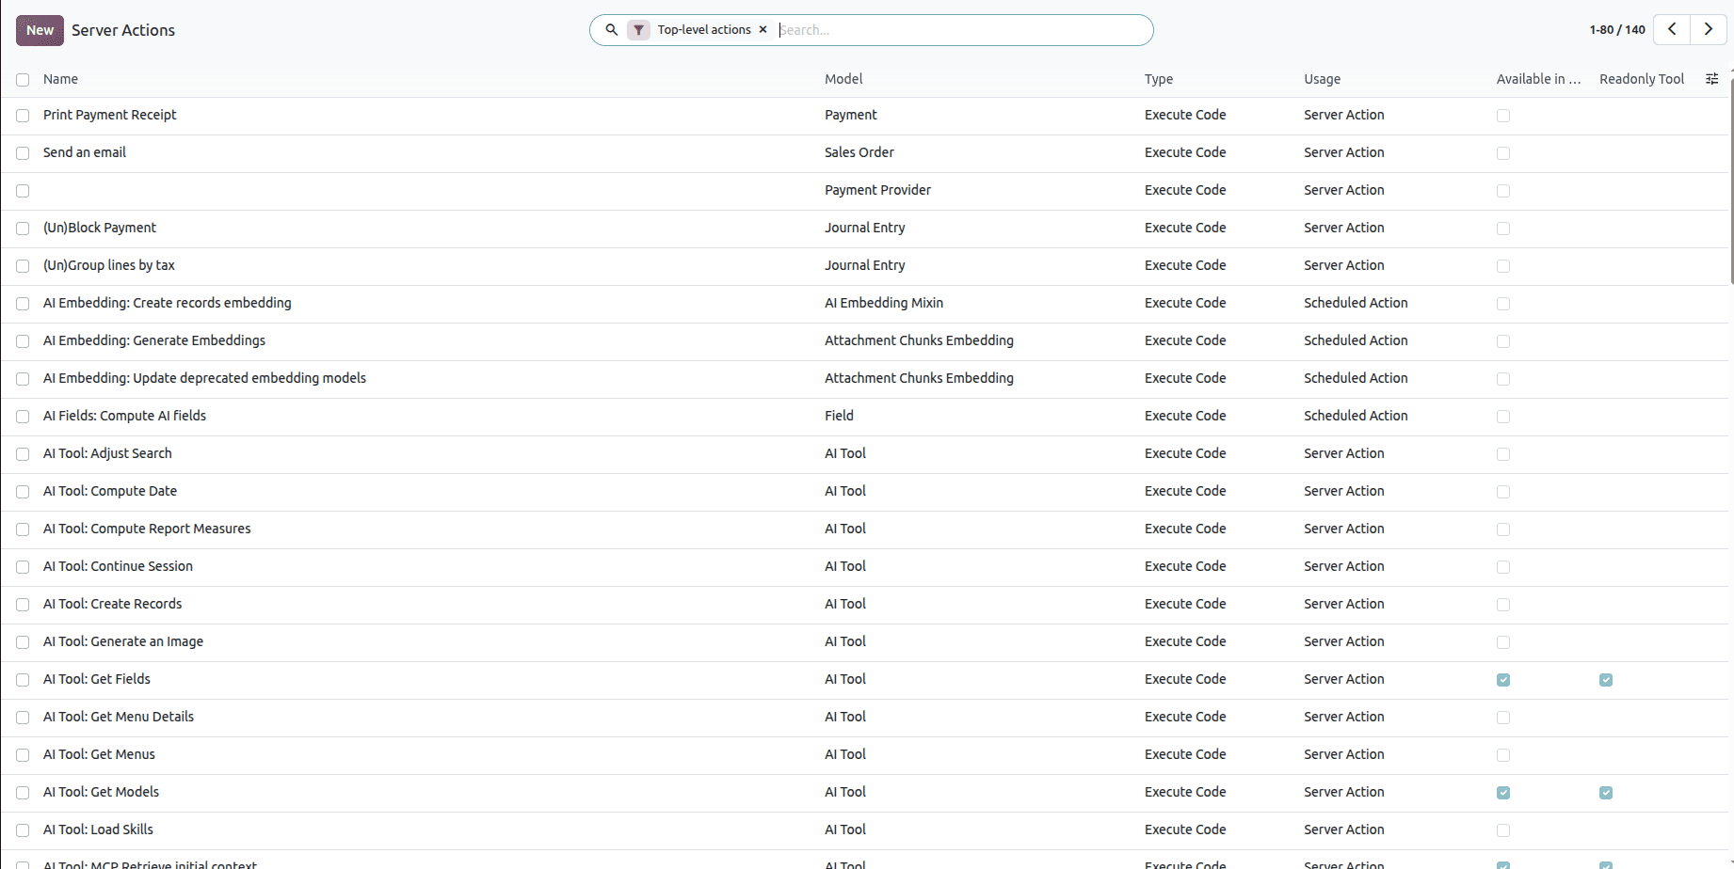1734x869 pixels.
Task: Open AI Tool: Get Models record
Action: tap(101, 792)
